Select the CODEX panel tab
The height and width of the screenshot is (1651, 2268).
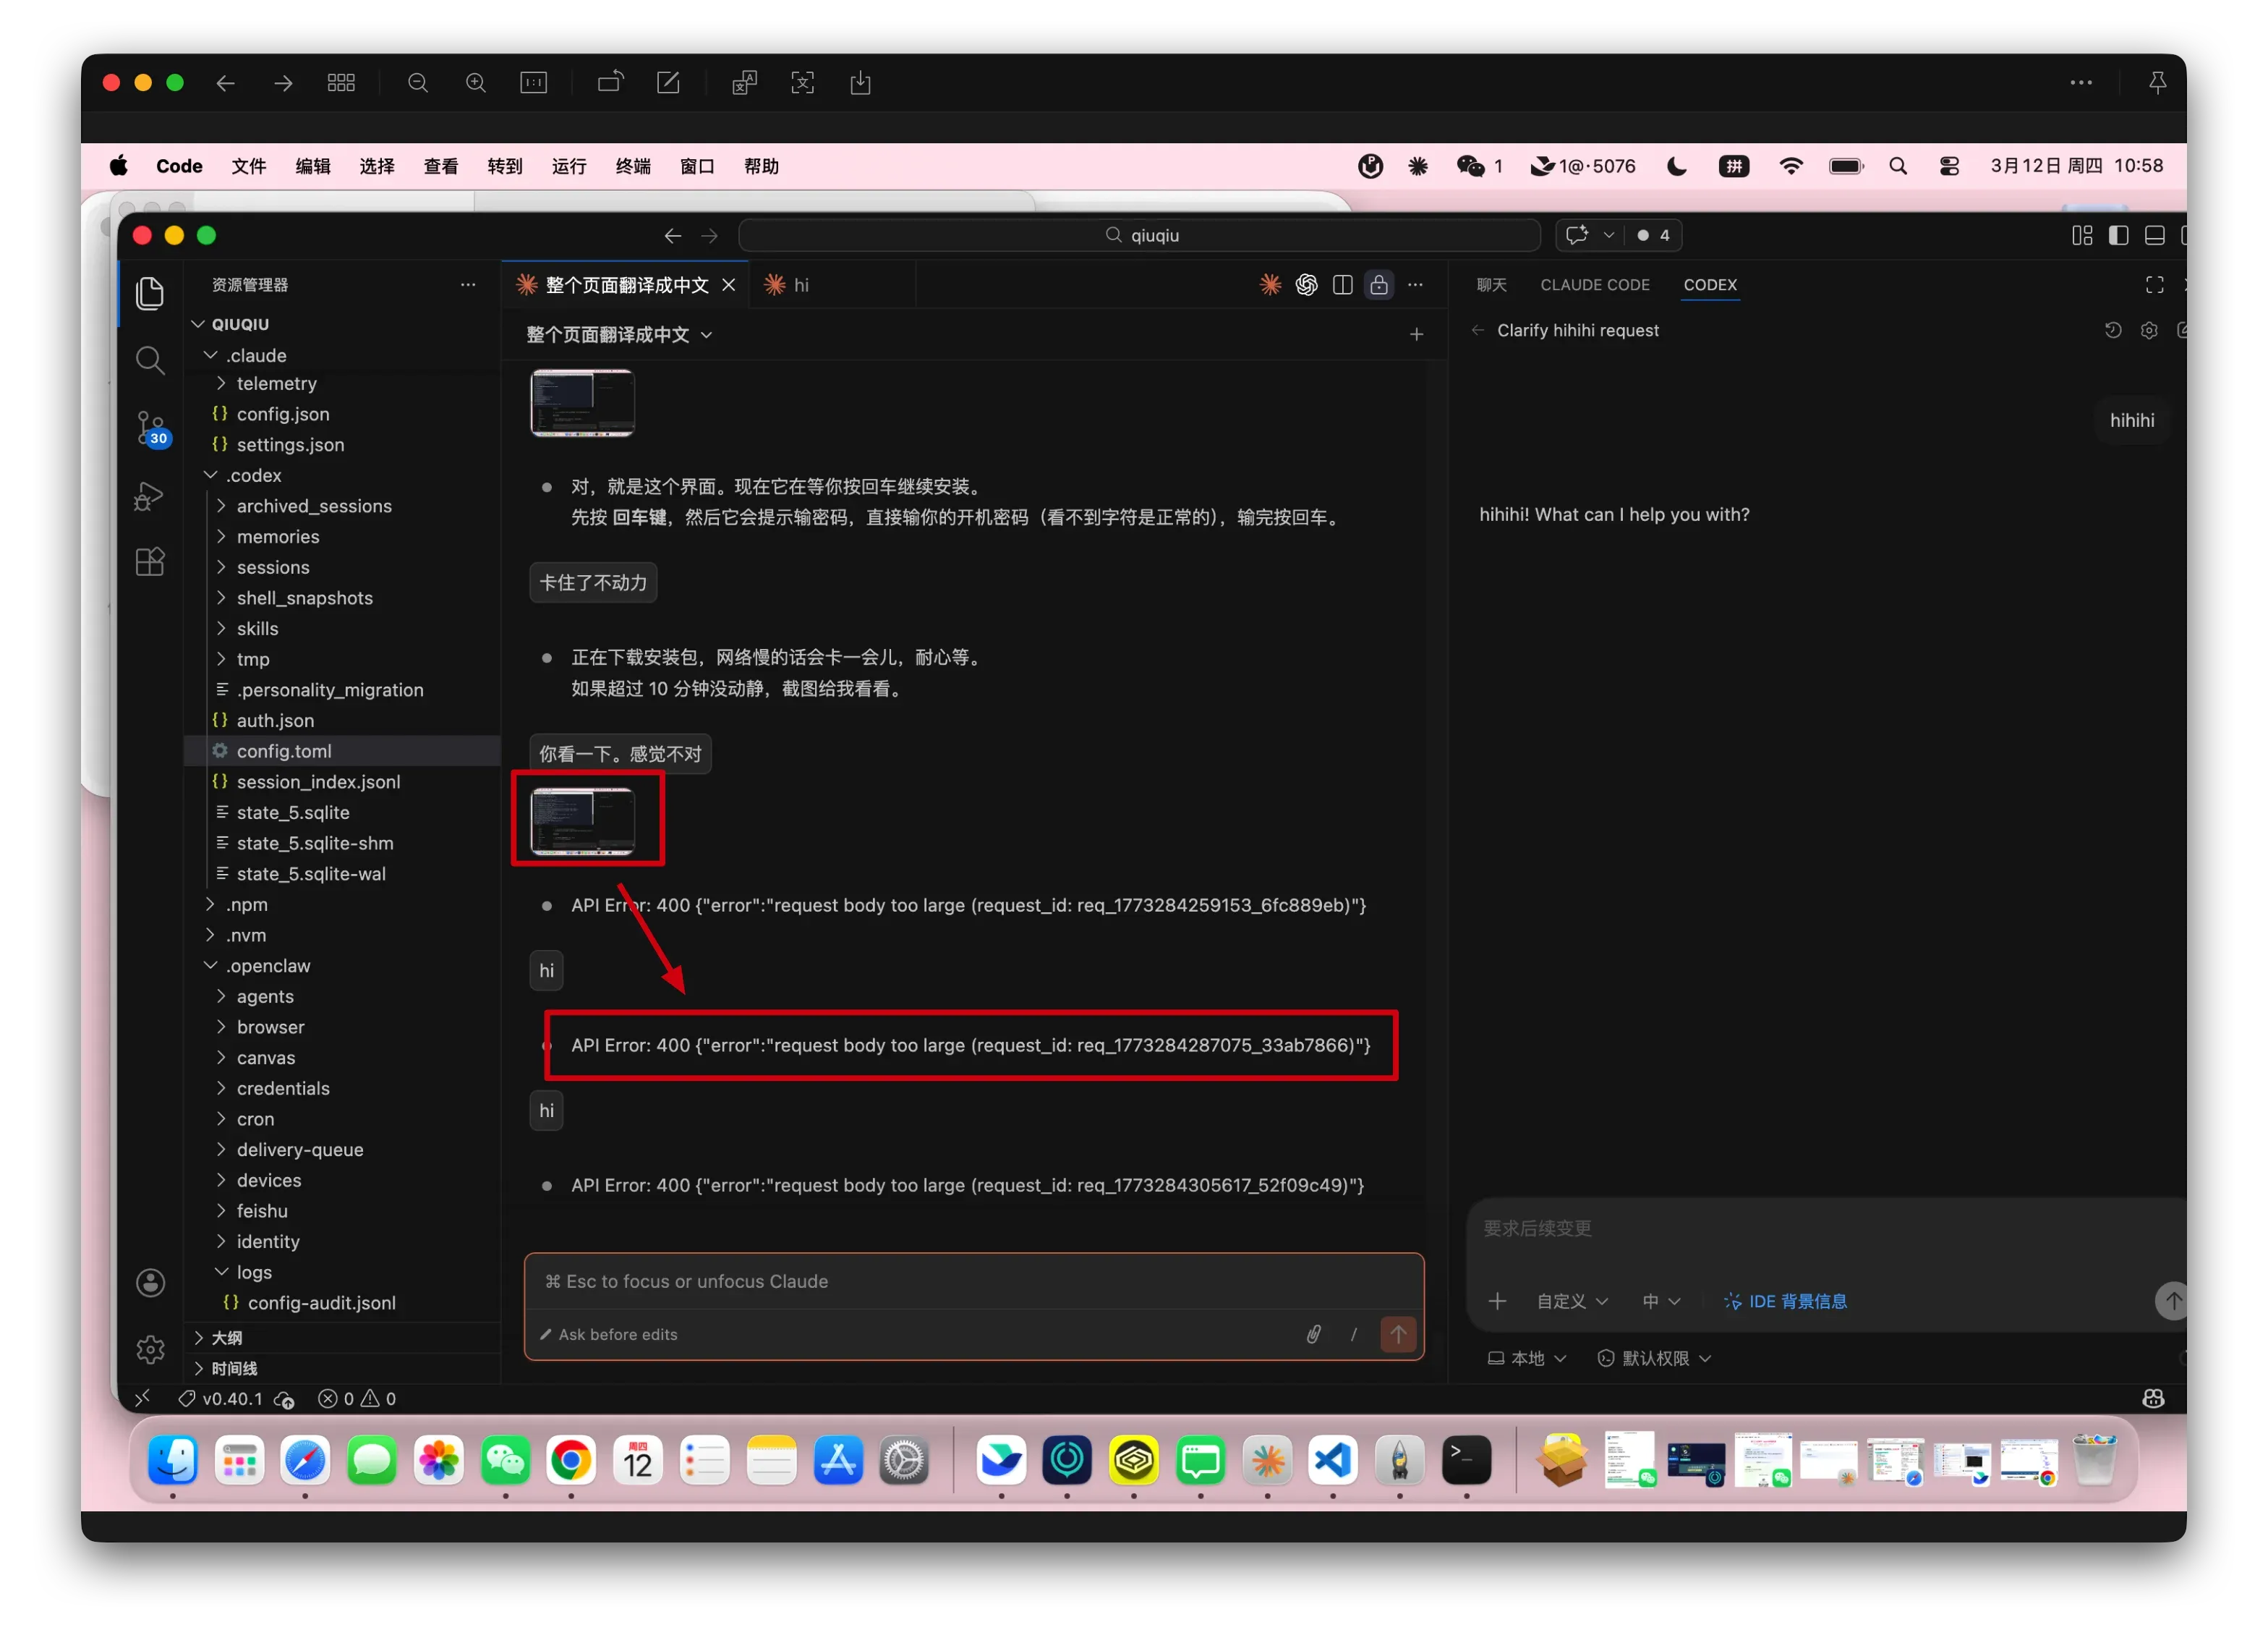coord(1710,285)
